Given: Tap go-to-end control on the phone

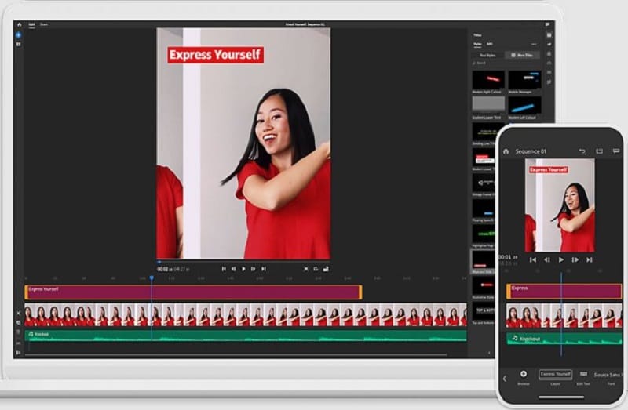Looking at the screenshot, I should point(590,260).
